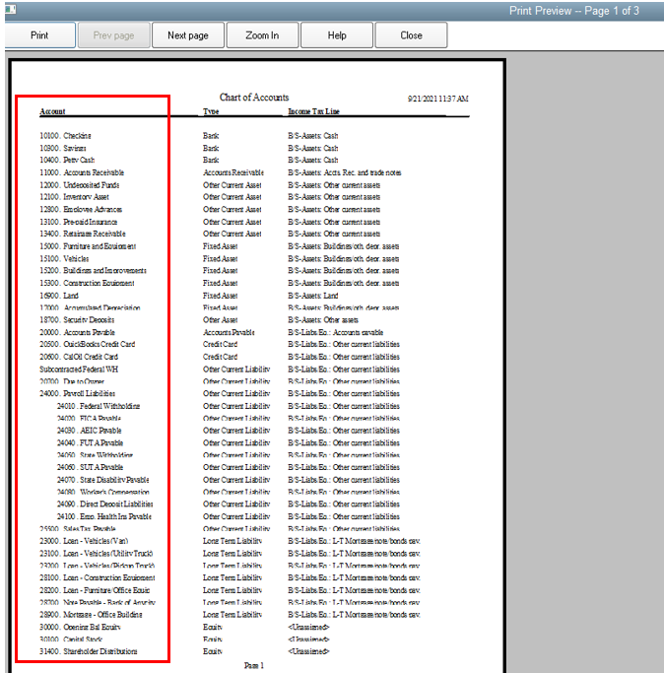Click the Print button
Viewport: 664px width, 673px height.
39,35
